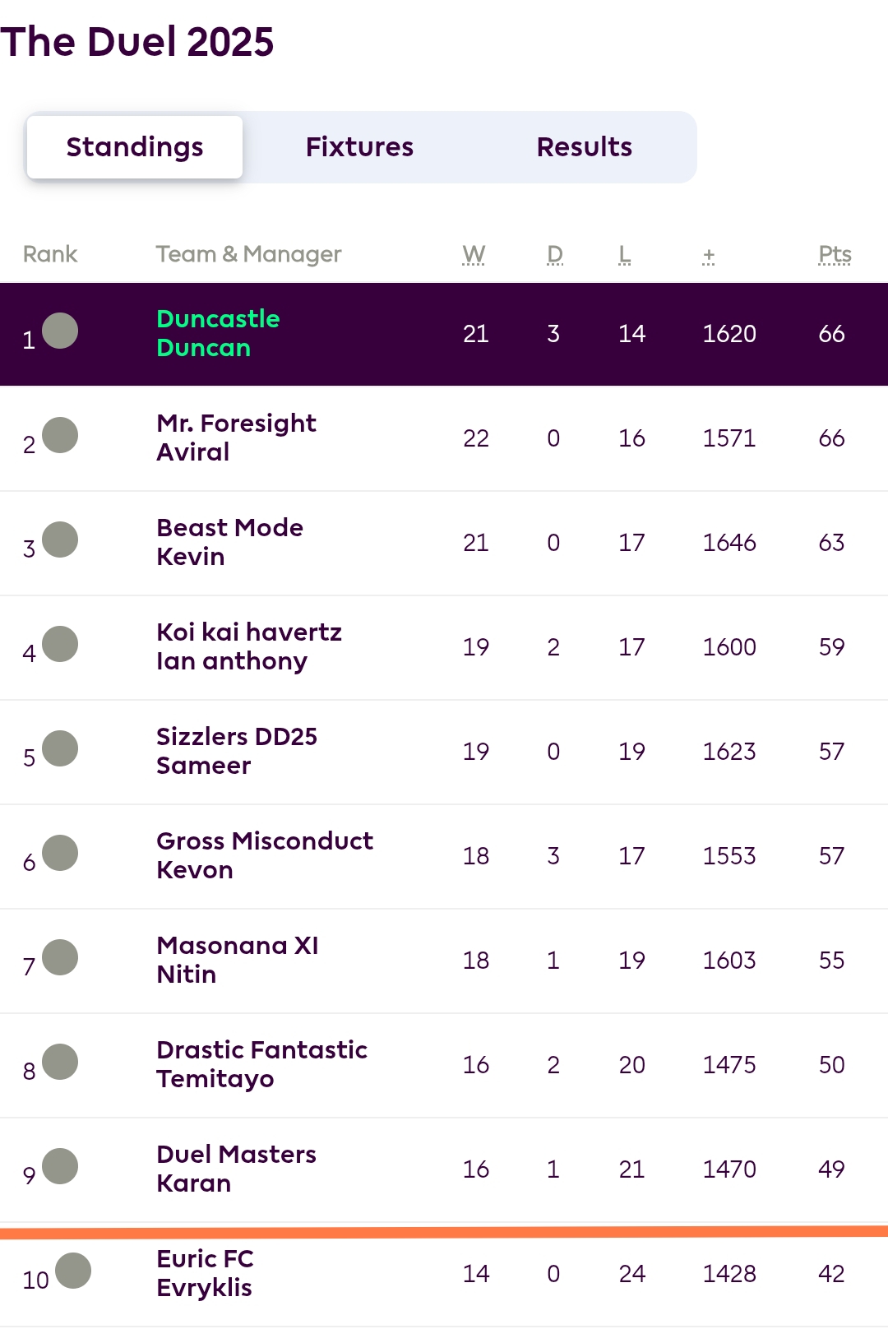Image resolution: width=888 pixels, height=1329 pixels.
Task: Click the gray circle icon for Duel Masters
Action: click(60, 1166)
